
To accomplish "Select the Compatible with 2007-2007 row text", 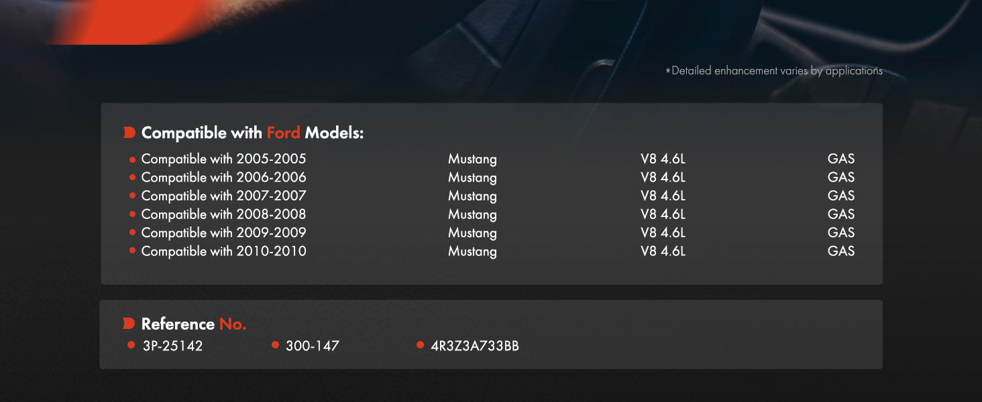I will coord(223,196).
